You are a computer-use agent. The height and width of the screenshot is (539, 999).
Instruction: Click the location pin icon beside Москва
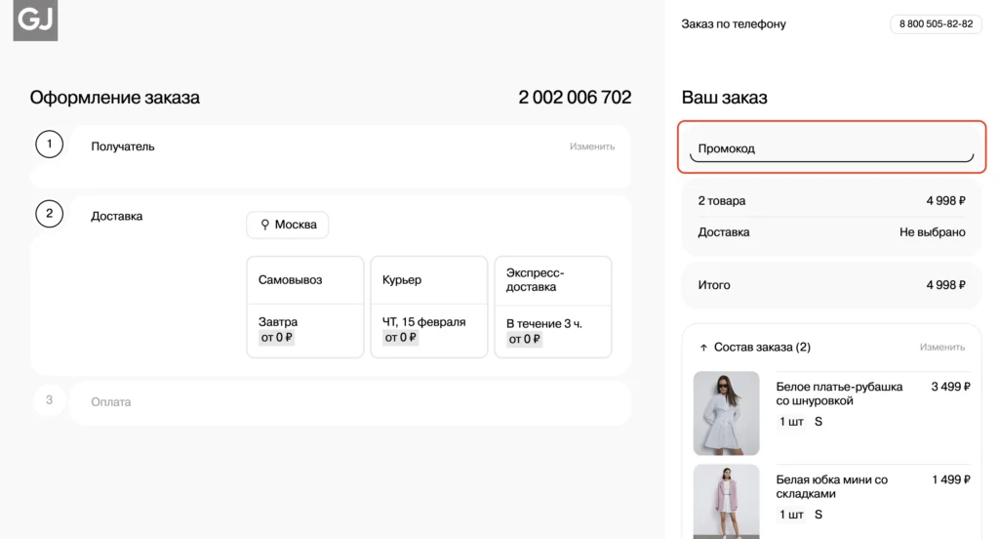click(264, 225)
